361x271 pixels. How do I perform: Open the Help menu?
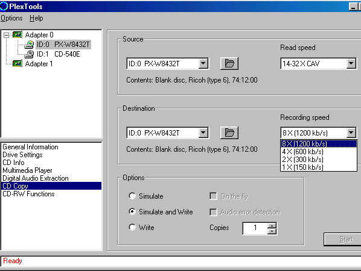(36, 18)
